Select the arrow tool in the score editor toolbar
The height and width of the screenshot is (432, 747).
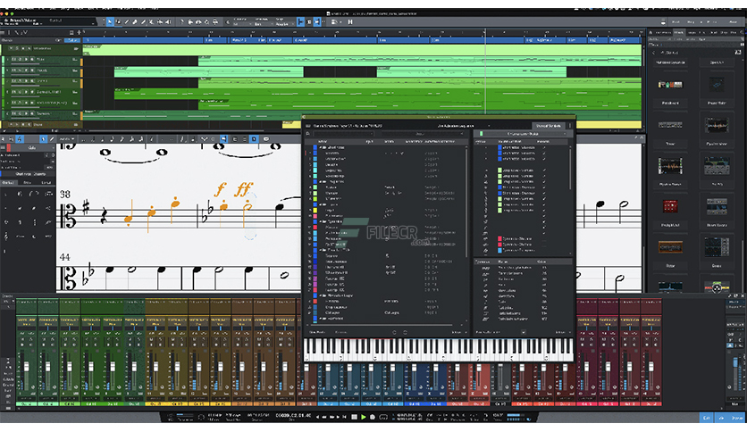pos(44,139)
